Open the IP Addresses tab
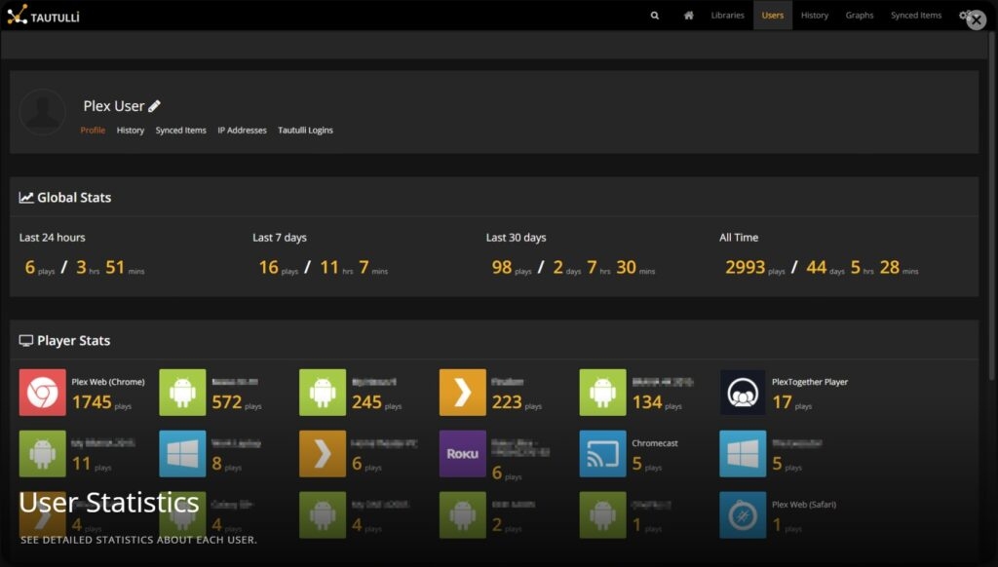 click(x=242, y=130)
